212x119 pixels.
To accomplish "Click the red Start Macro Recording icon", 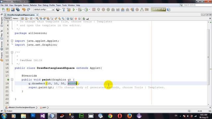I will coord(76,19).
